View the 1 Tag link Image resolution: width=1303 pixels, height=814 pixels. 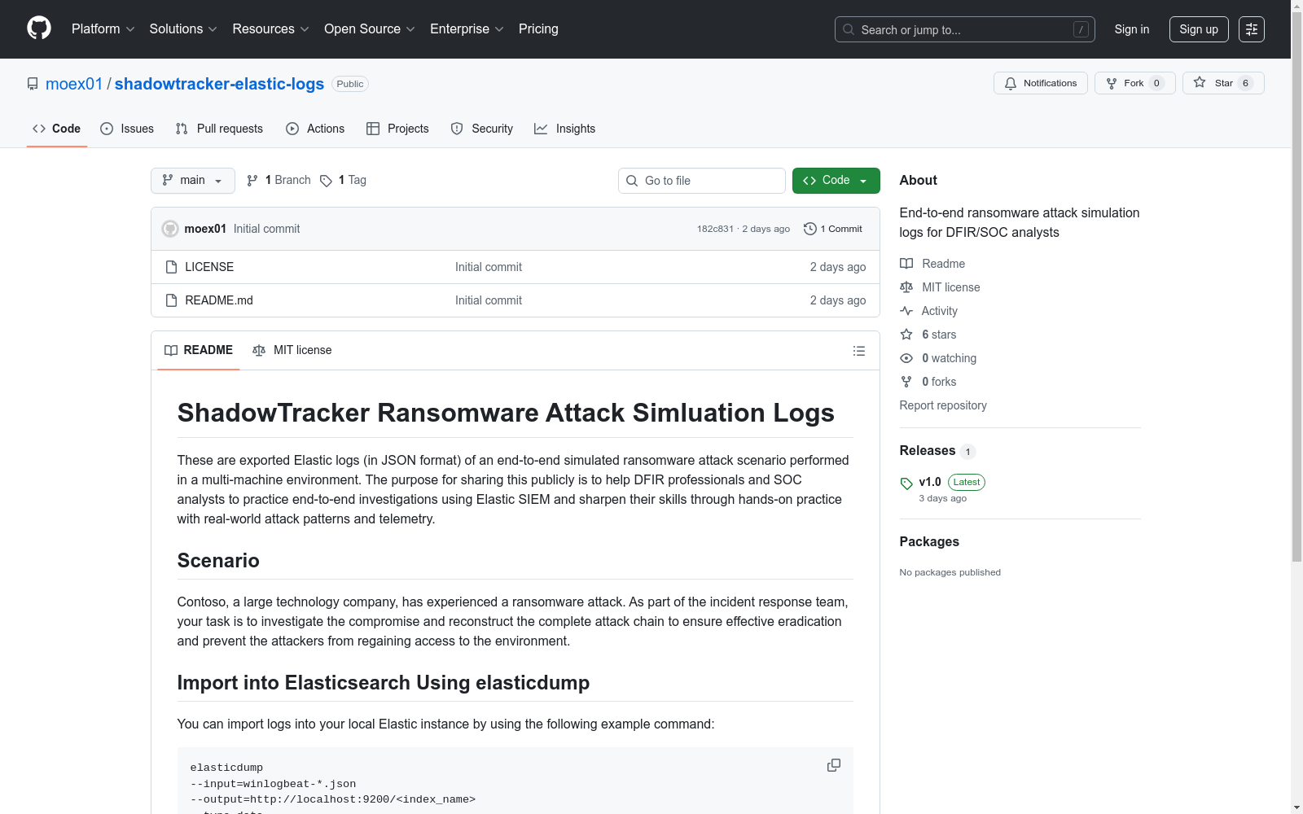[x=343, y=180]
